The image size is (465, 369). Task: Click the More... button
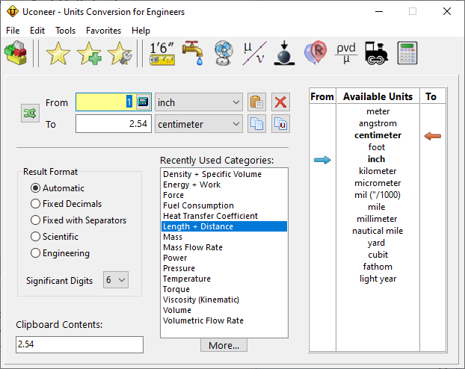point(224,345)
